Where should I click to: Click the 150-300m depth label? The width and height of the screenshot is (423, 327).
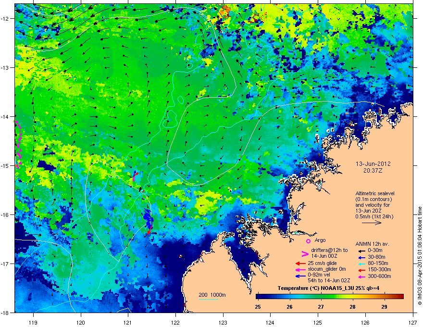[x=379, y=269]
